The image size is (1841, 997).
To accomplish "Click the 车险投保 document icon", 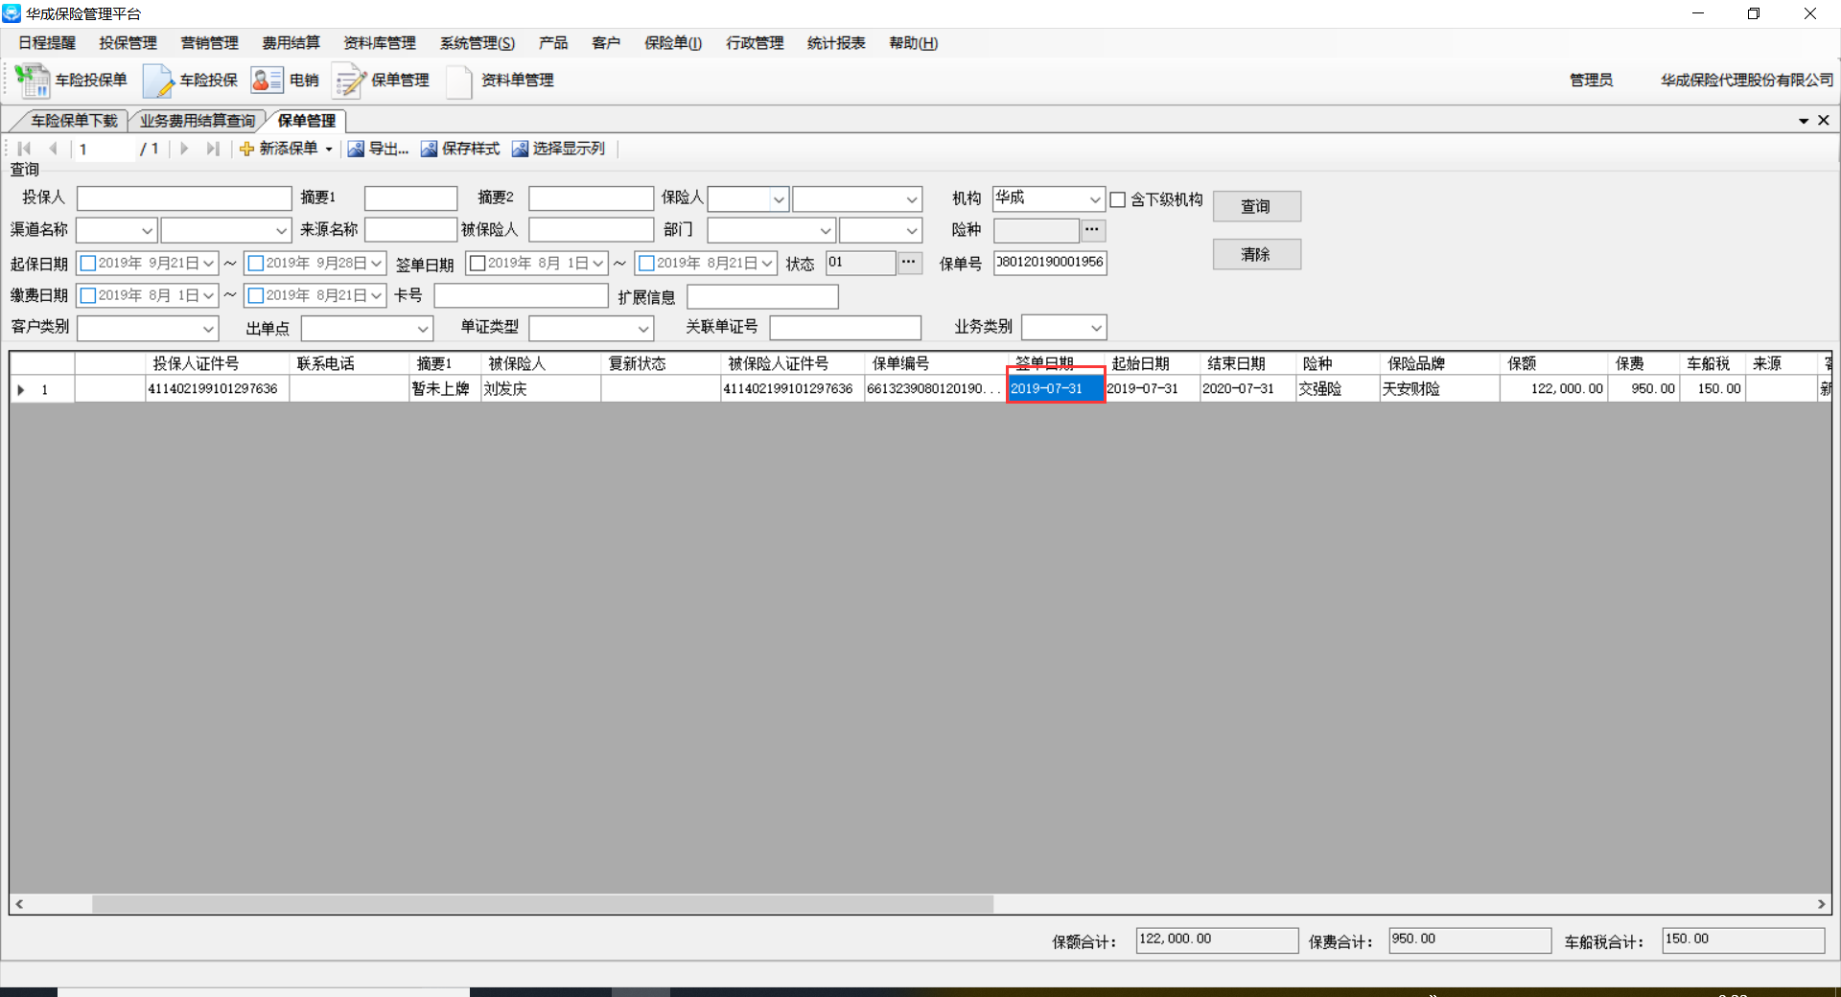I will (157, 81).
